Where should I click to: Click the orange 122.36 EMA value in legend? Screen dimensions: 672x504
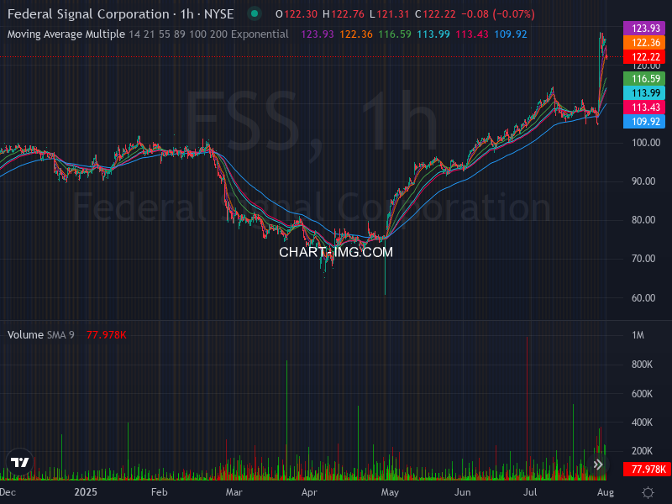356,34
